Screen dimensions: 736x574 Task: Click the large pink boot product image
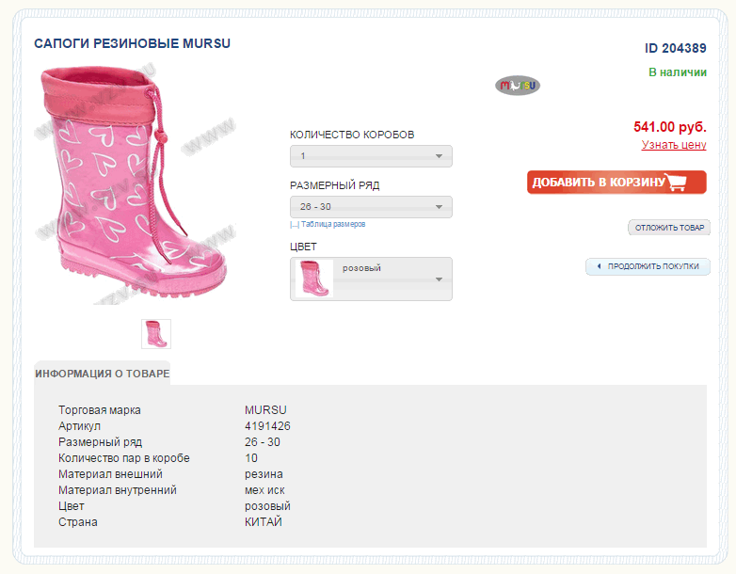click(132, 183)
